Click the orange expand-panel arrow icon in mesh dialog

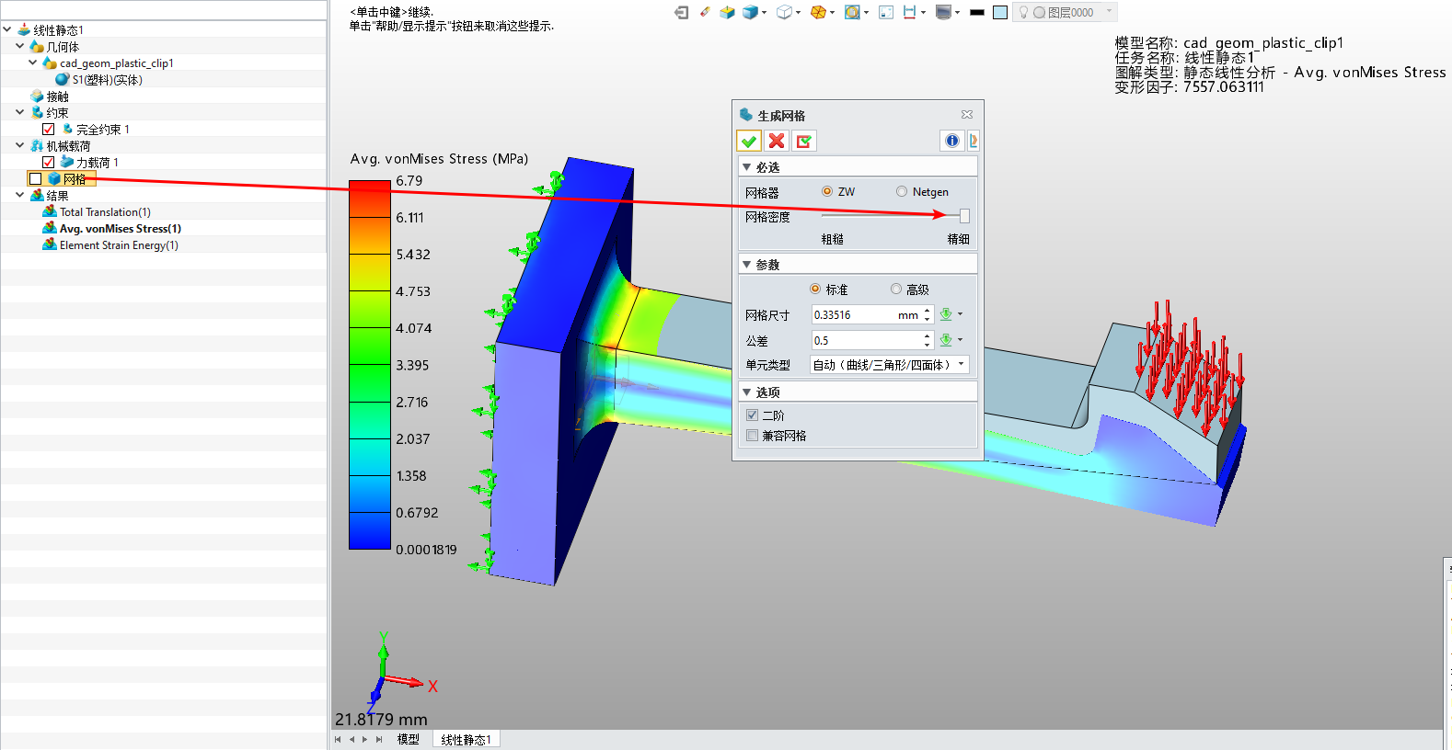click(974, 141)
